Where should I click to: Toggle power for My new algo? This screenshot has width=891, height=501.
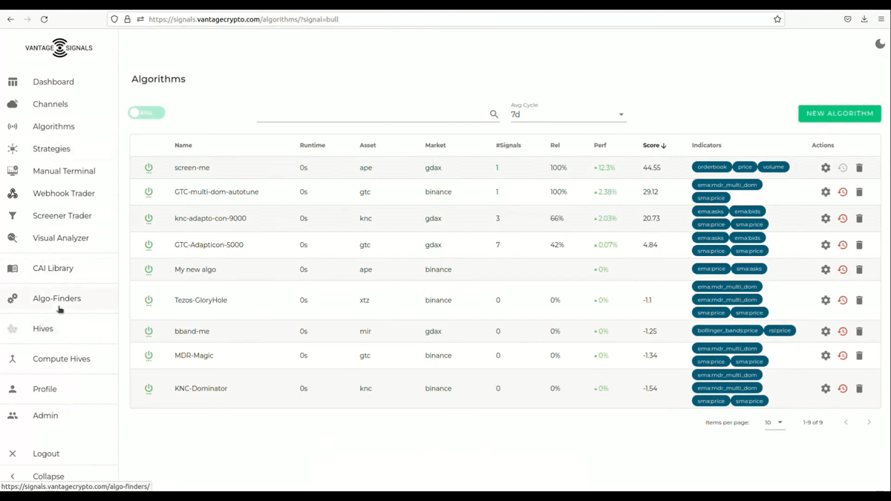(x=148, y=269)
